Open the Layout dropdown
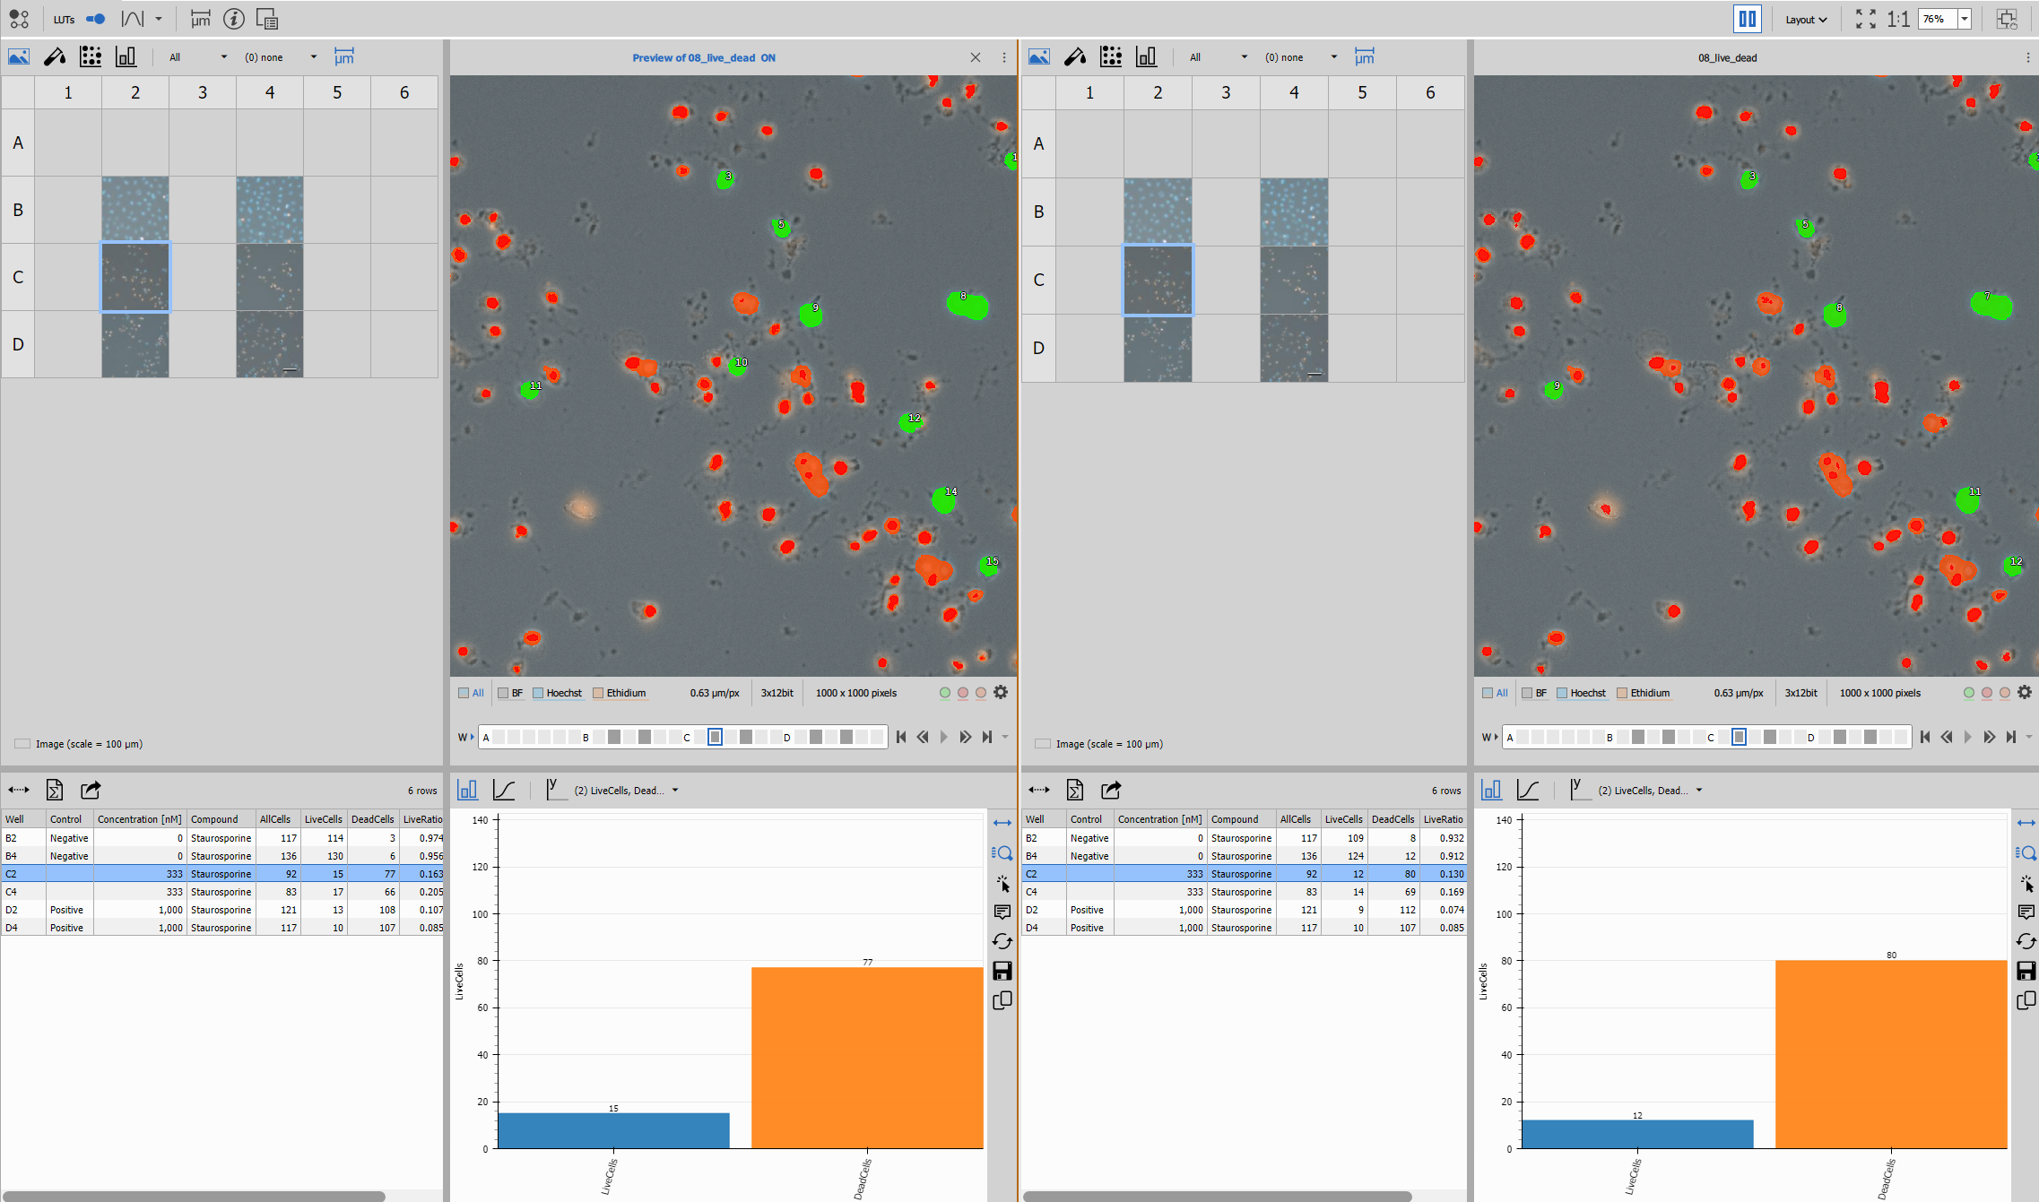 point(1807,18)
